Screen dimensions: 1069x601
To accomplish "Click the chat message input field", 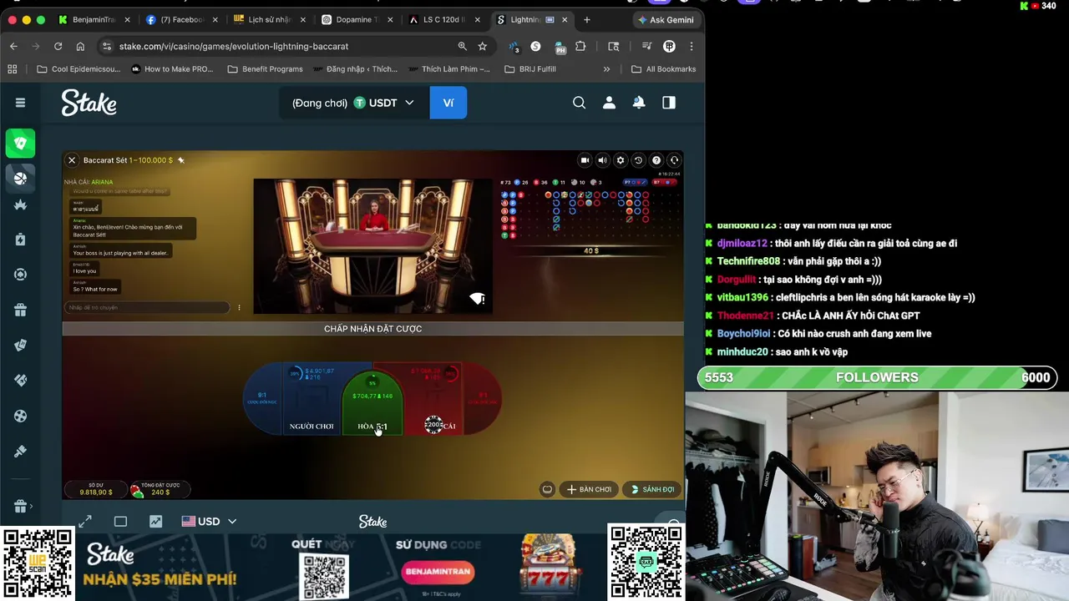I will tap(146, 307).
